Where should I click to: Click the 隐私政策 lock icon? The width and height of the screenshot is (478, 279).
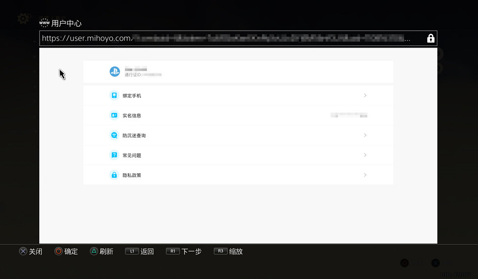point(114,175)
